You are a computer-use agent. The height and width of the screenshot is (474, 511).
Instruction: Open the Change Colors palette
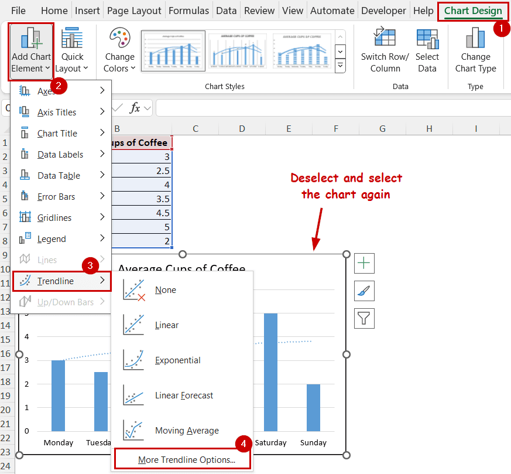[119, 51]
